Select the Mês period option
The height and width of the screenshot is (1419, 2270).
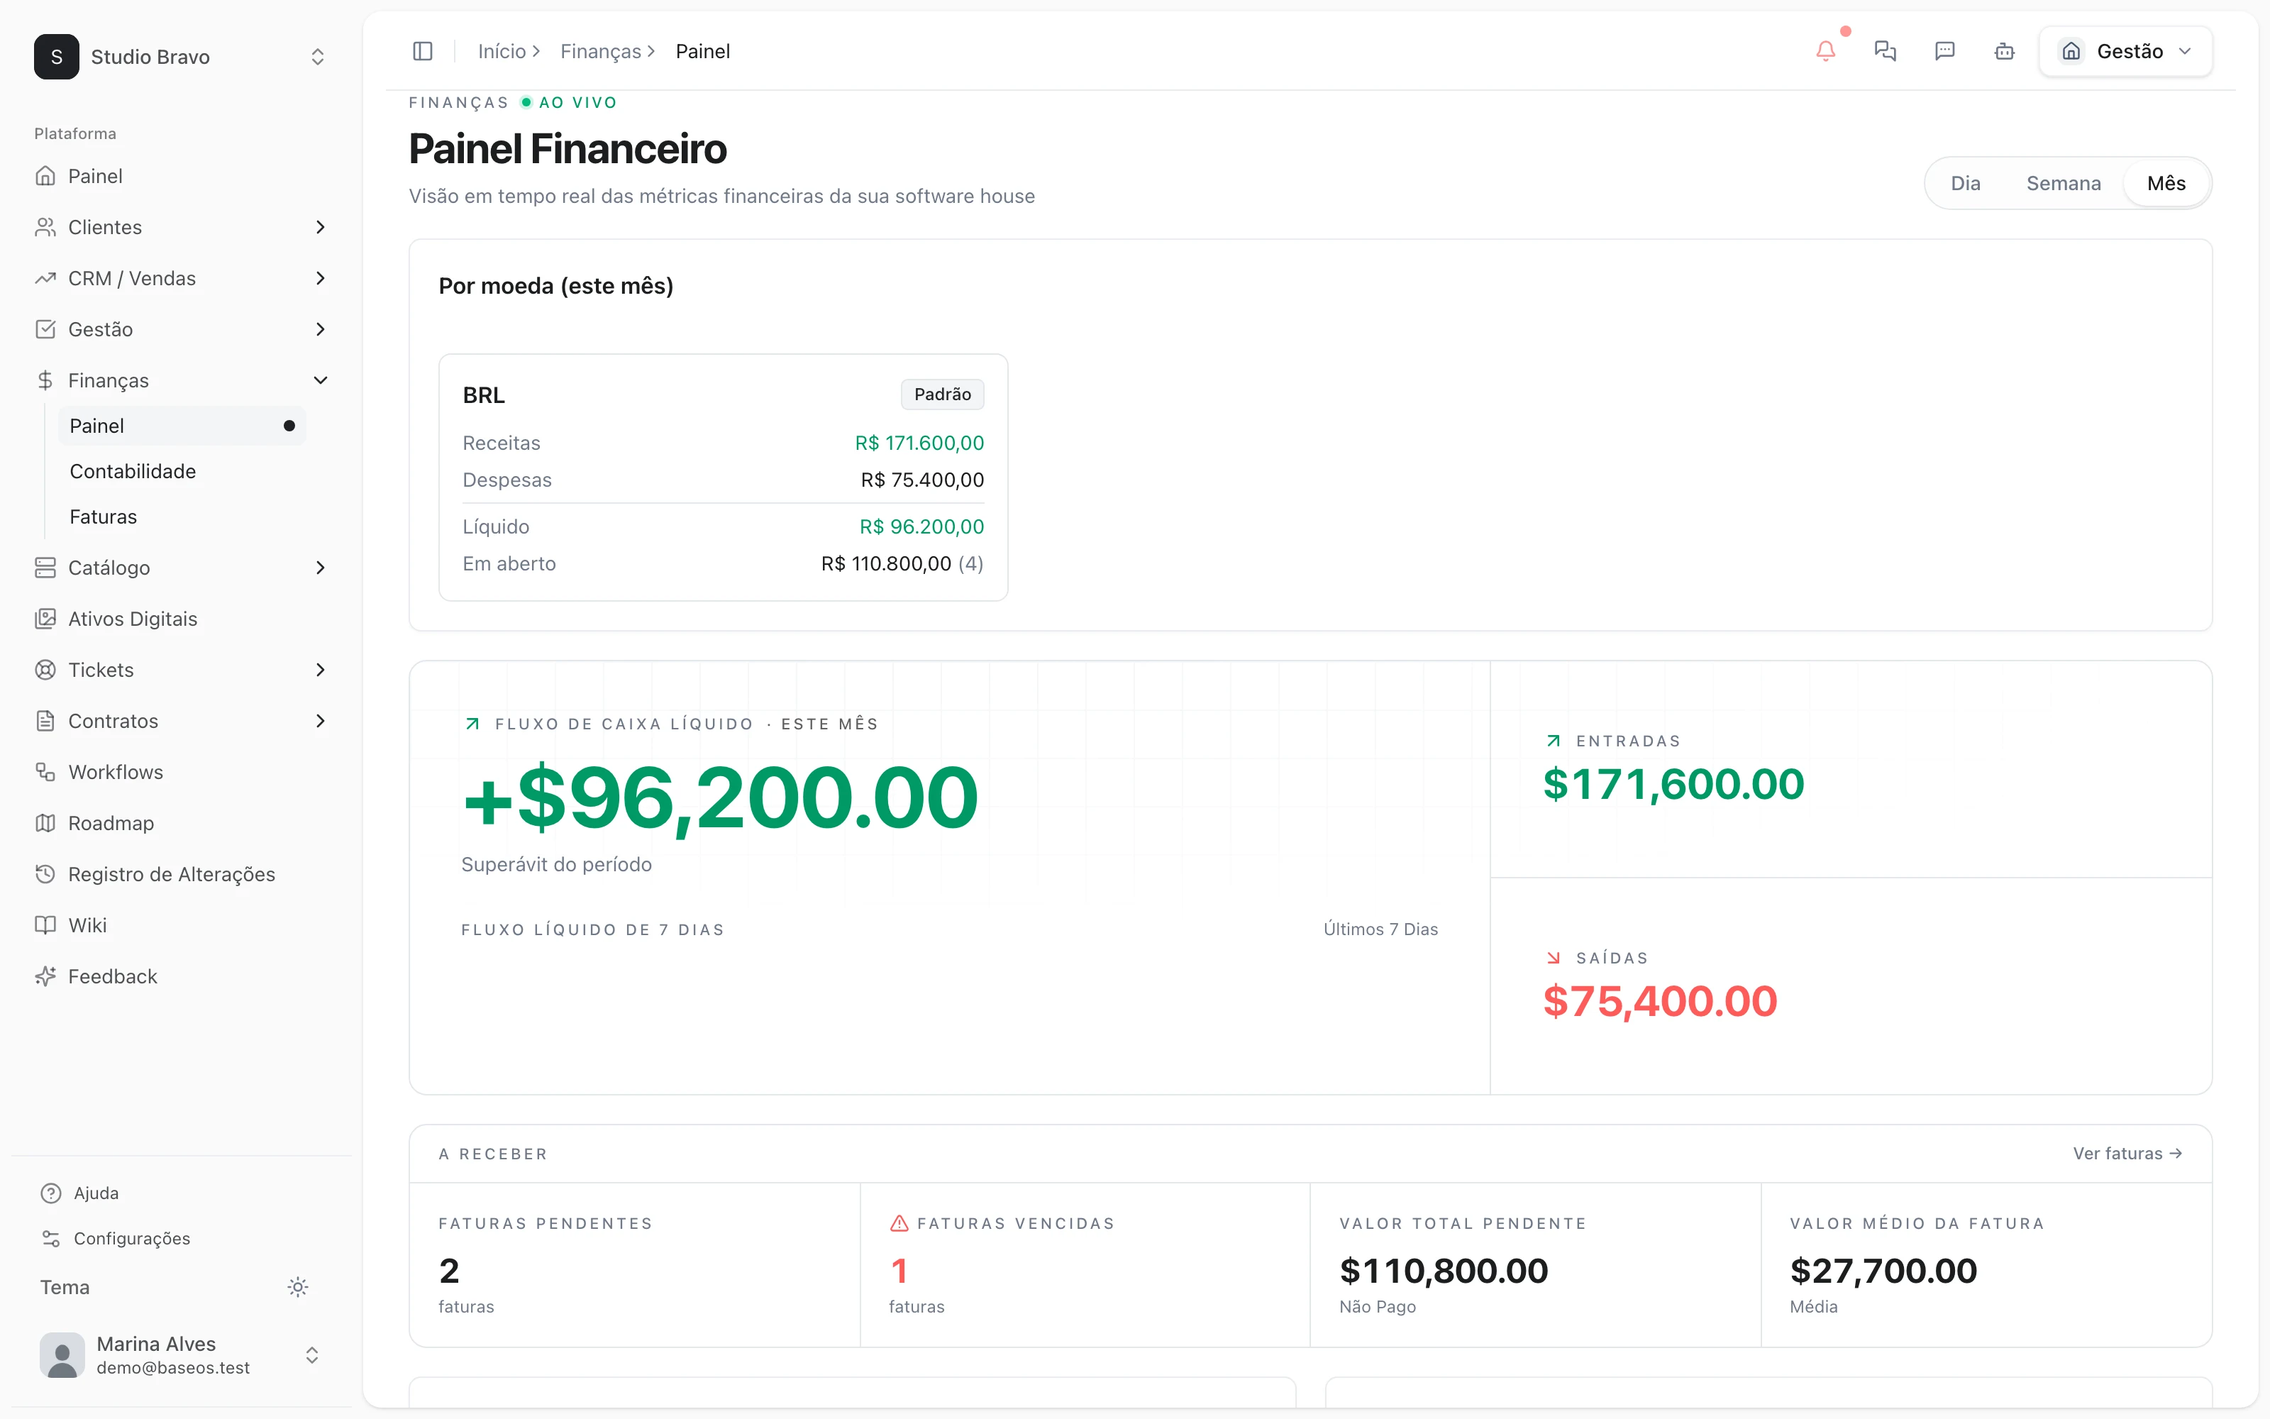point(2166,183)
